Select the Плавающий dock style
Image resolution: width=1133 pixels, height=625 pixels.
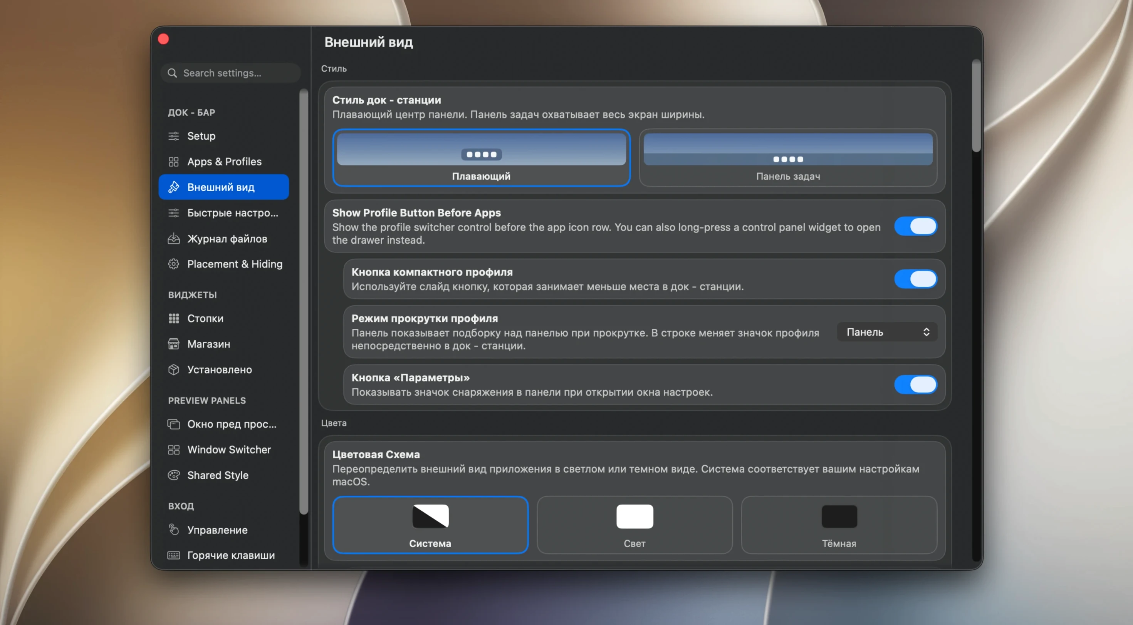pyautogui.click(x=481, y=158)
